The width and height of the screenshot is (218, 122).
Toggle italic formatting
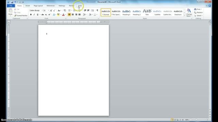coord(34,15)
